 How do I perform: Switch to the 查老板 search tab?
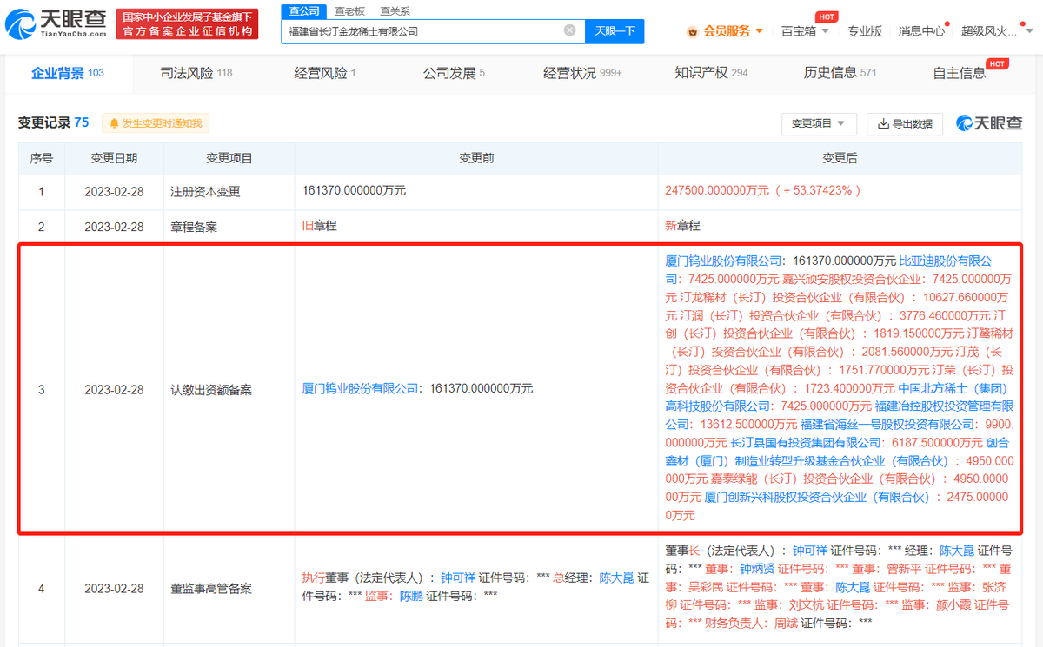tap(349, 10)
